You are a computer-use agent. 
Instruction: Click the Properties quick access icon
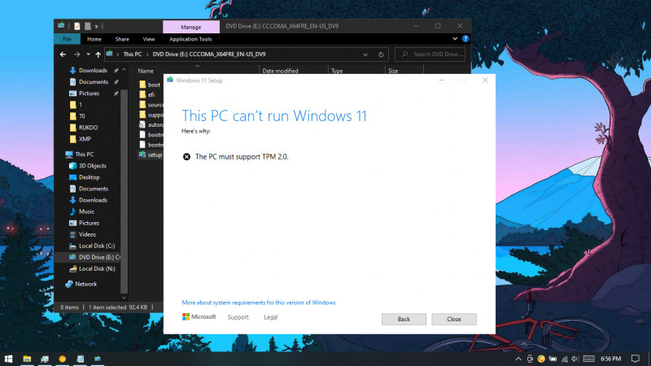tap(77, 26)
